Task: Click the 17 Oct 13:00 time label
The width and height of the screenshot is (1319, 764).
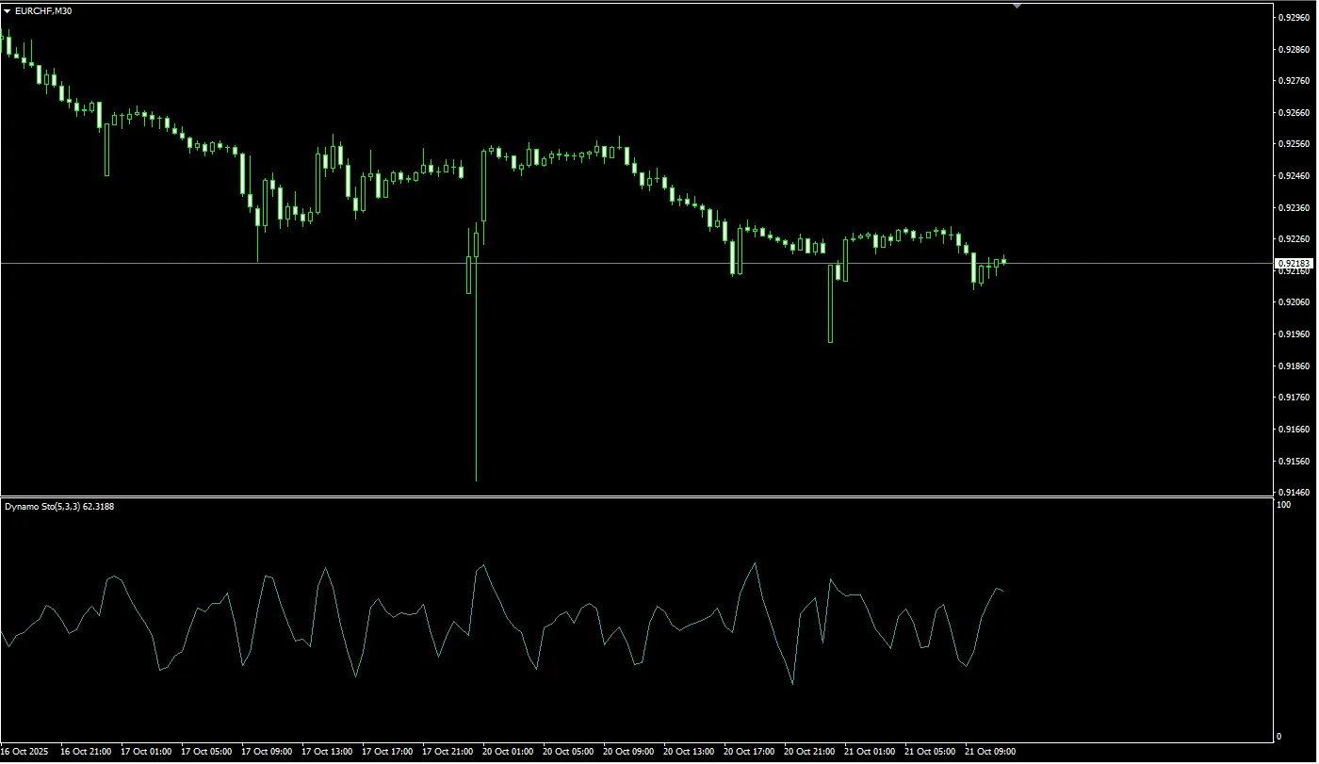Action: [x=326, y=752]
